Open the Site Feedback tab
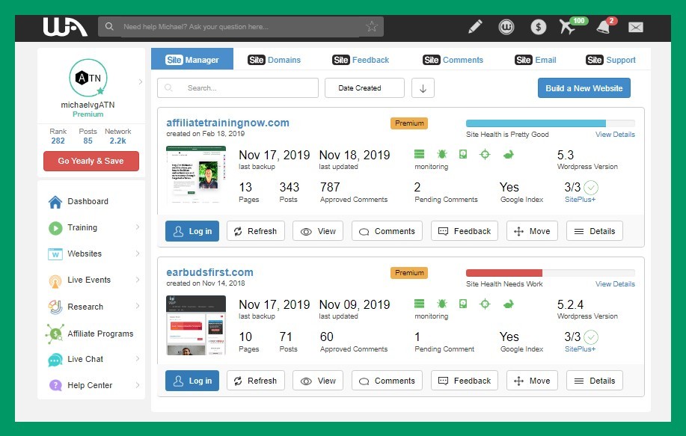Image resolution: width=686 pixels, height=436 pixels. point(361,60)
